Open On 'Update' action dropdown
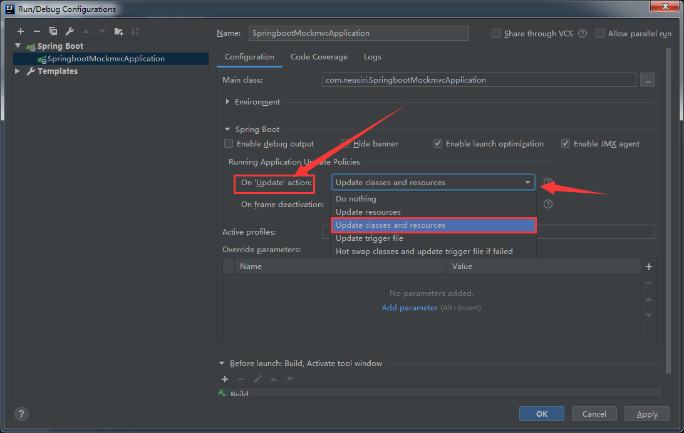The image size is (684, 433). [x=433, y=183]
